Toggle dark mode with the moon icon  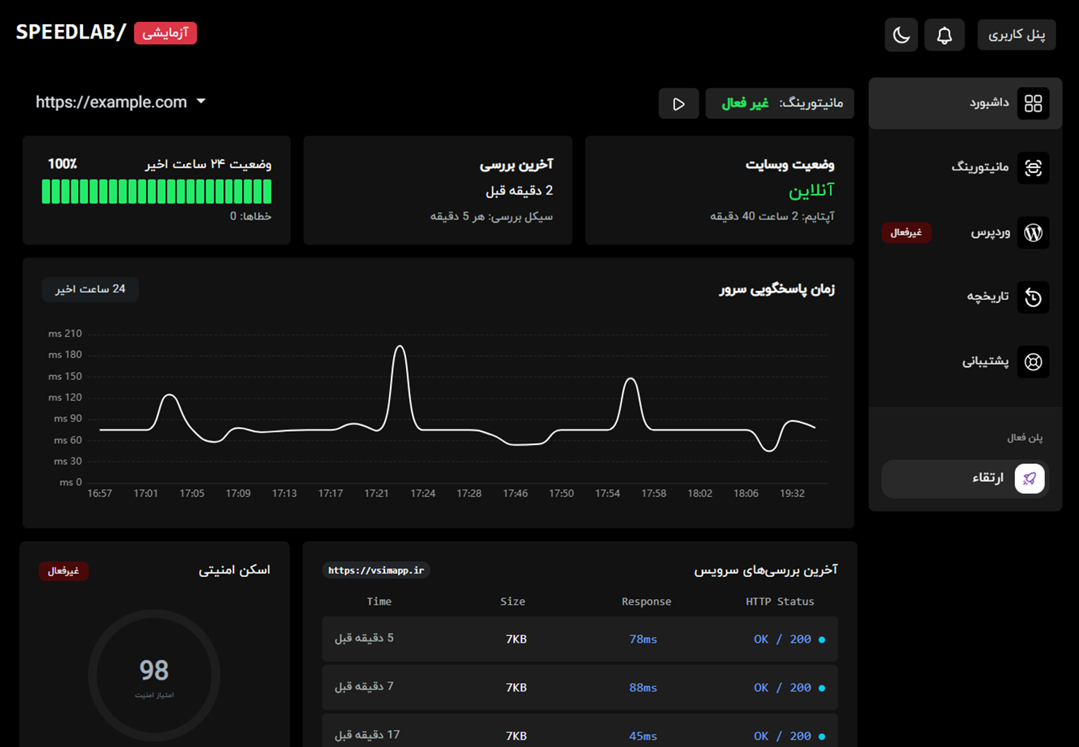click(x=901, y=35)
